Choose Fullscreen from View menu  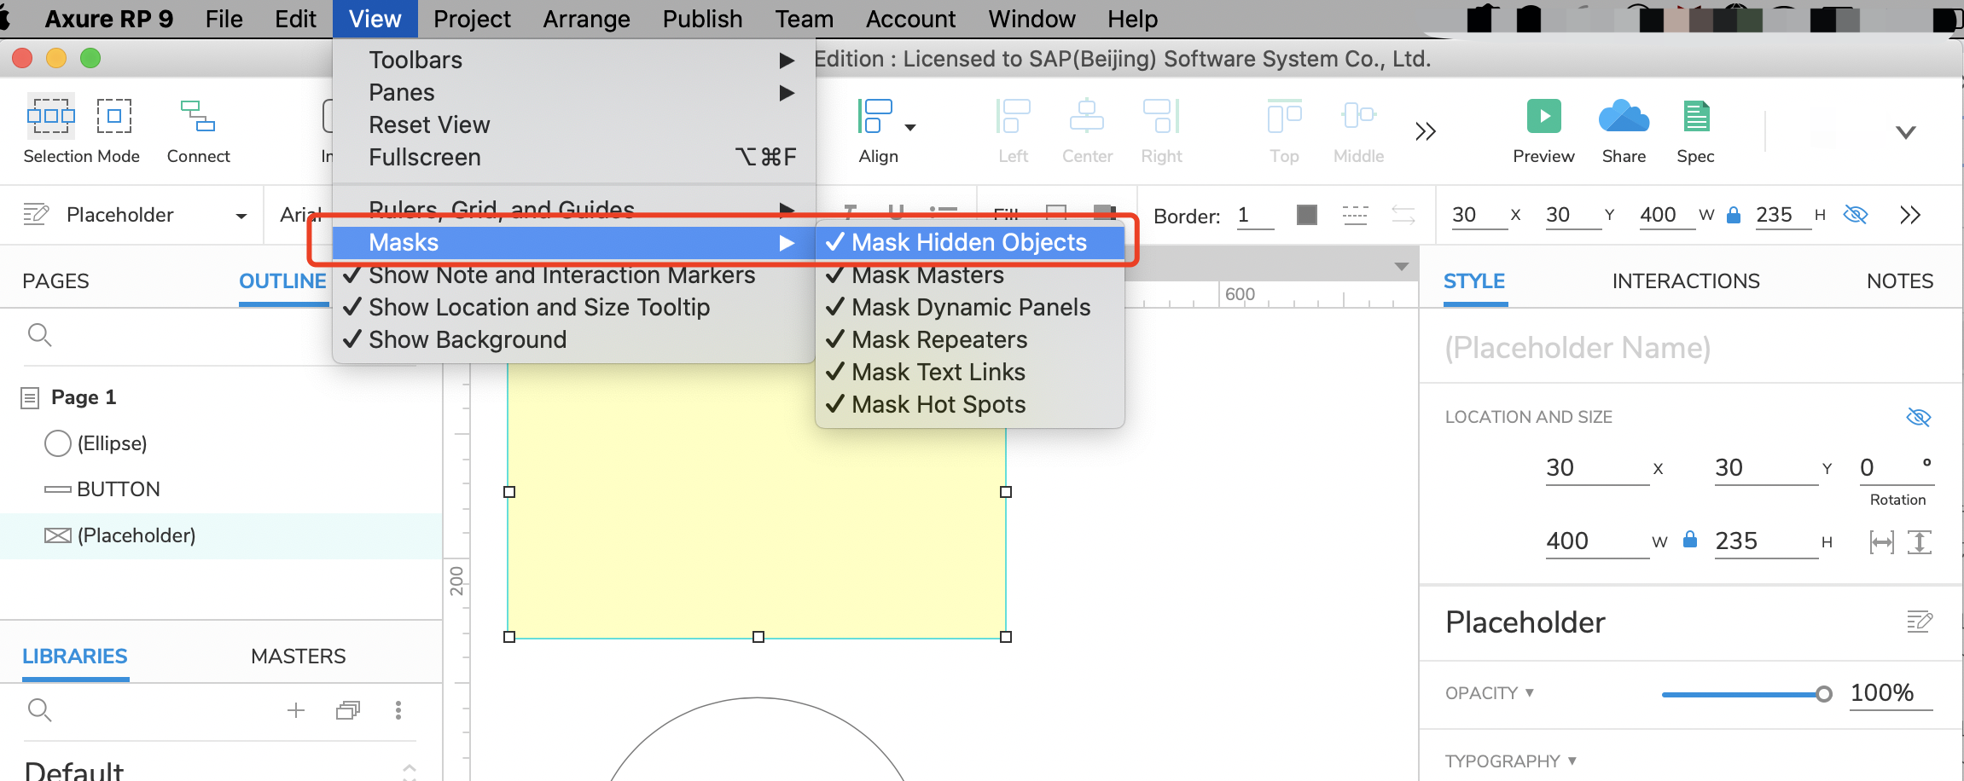(x=573, y=158)
